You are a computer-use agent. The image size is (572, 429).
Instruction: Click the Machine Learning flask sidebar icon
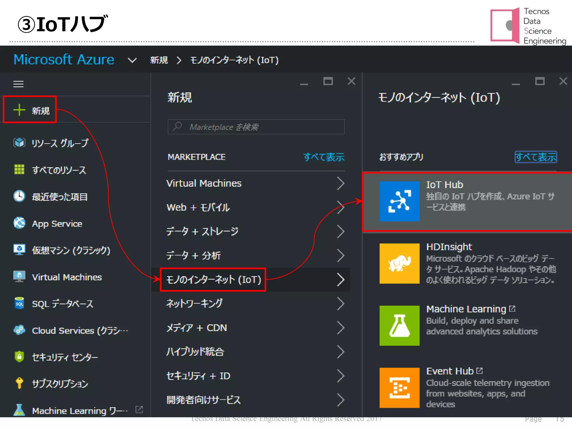point(19,410)
